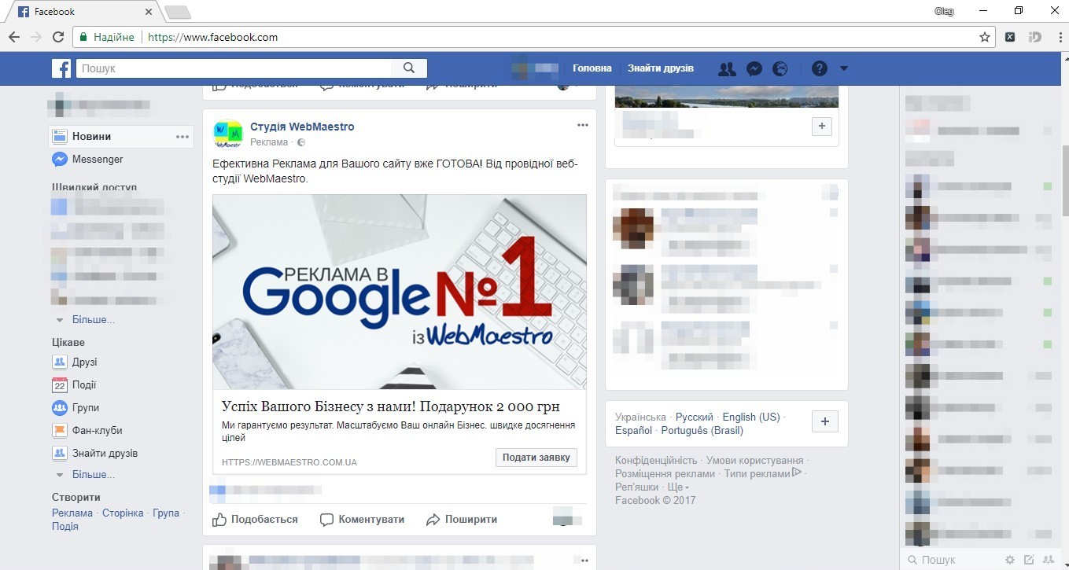The height and width of the screenshot is (570, 1069).
Task: Click the secure padlock icon in address bar
Action: click(83, 37)
